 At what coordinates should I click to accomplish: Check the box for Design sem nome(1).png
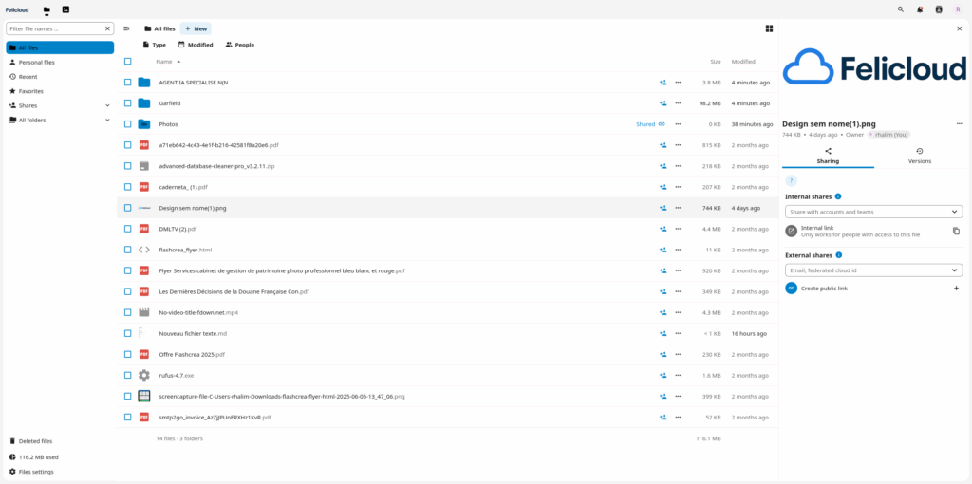pyautogui.click(x=128, y=208)
